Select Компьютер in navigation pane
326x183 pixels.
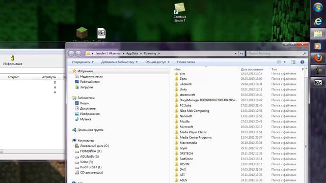click(x=86, y=141)
